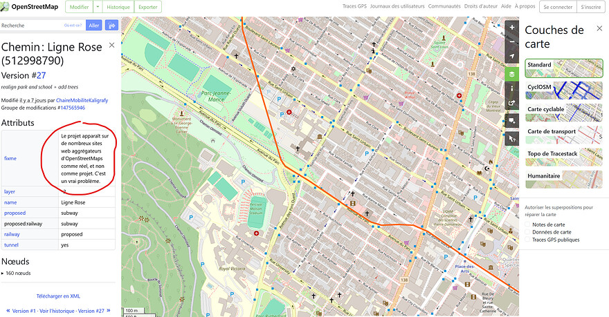609x317 pixels.
Task: Expand the 160 nœuds list
Action: tap(17, 273)
